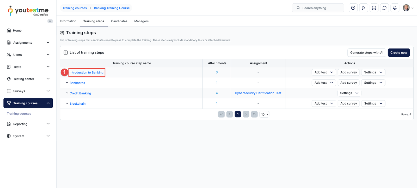This screenshot has height=188, width=417.
Task: Click the Create new button
Action: click(x=398, y=53)
